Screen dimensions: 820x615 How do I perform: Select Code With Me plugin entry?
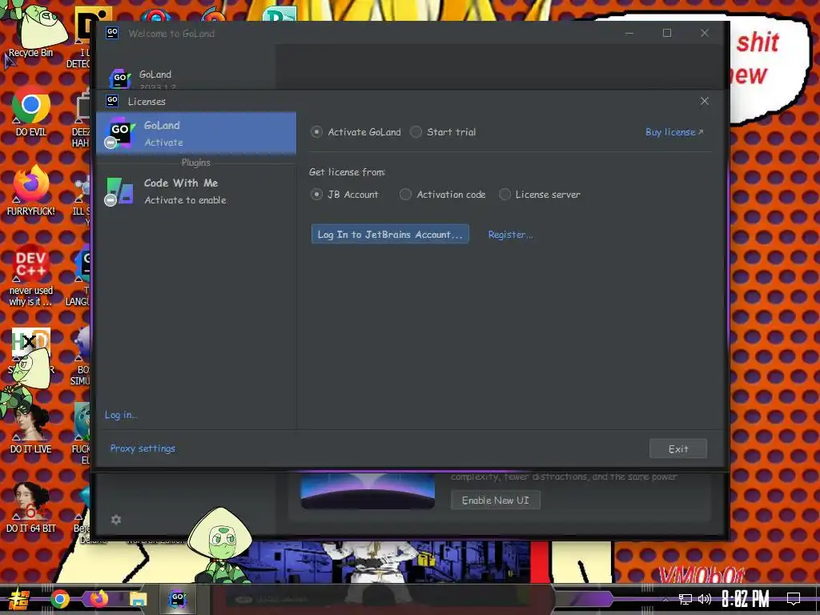click(x=196, y=191)
